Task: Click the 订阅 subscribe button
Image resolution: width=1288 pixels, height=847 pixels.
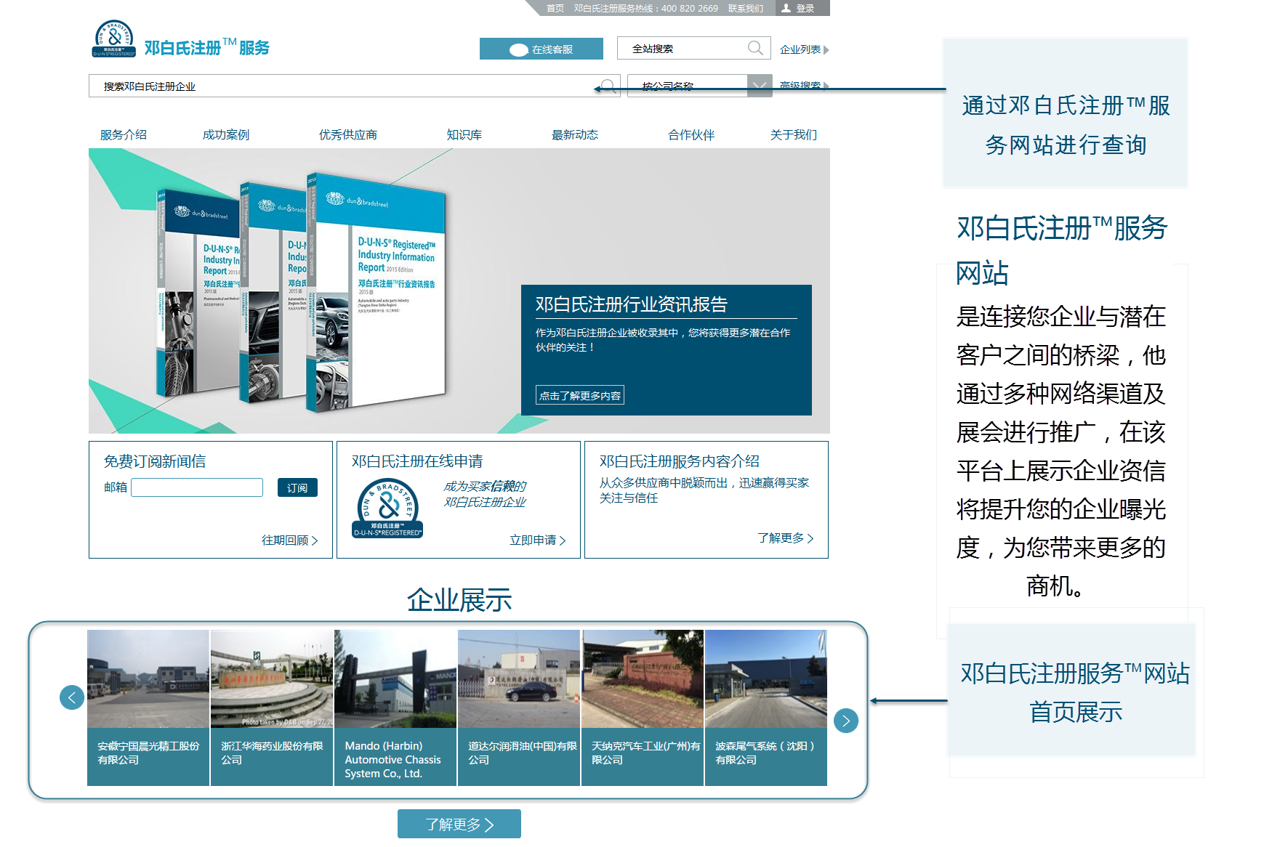Action: 297,487
